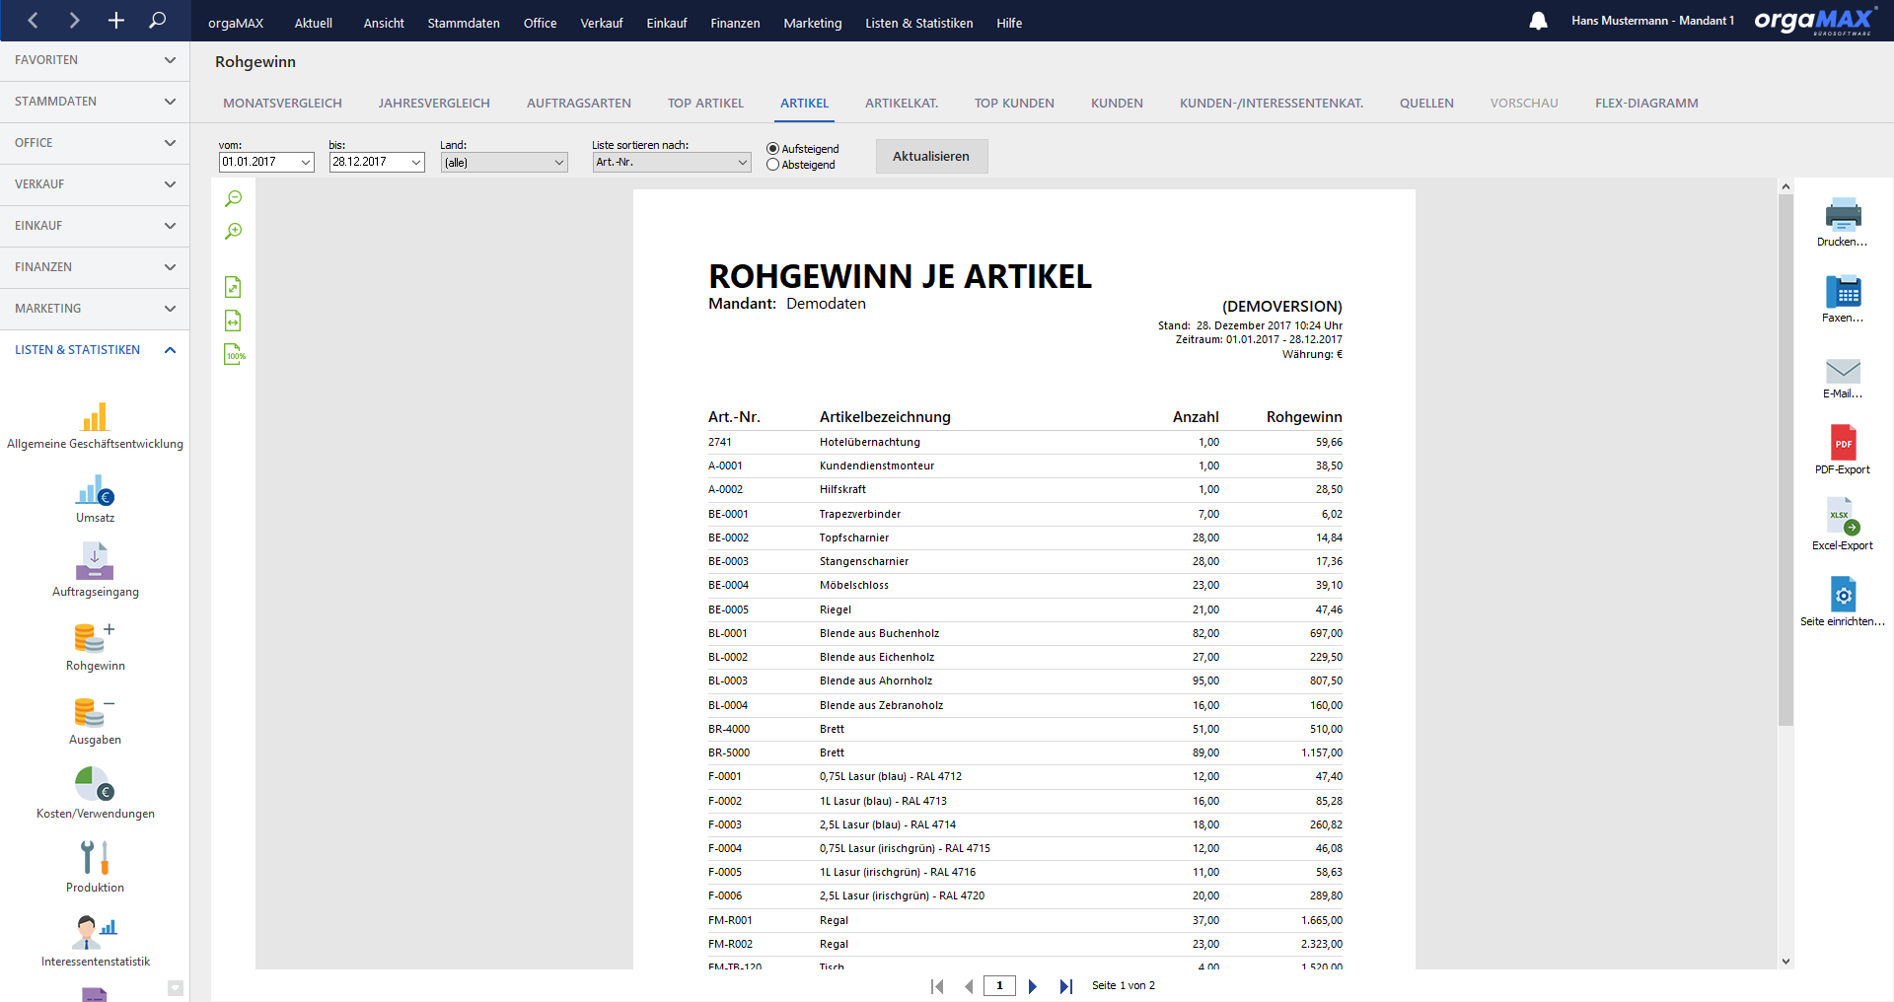
Task: Open the Finanzen menu
Action: [735, 23]
